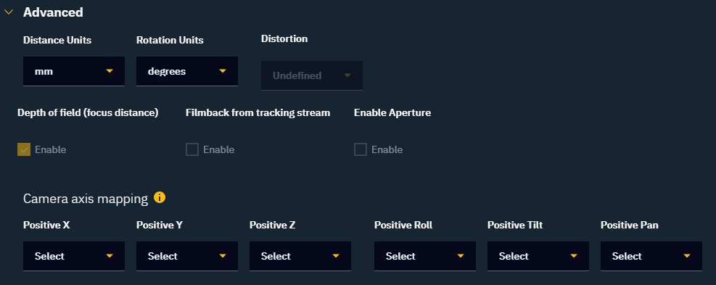Image resolution: width=716 pixels, height=285 pixels.
Task: Open the Positive Y Select dropdown
Action: coord(187,256)
